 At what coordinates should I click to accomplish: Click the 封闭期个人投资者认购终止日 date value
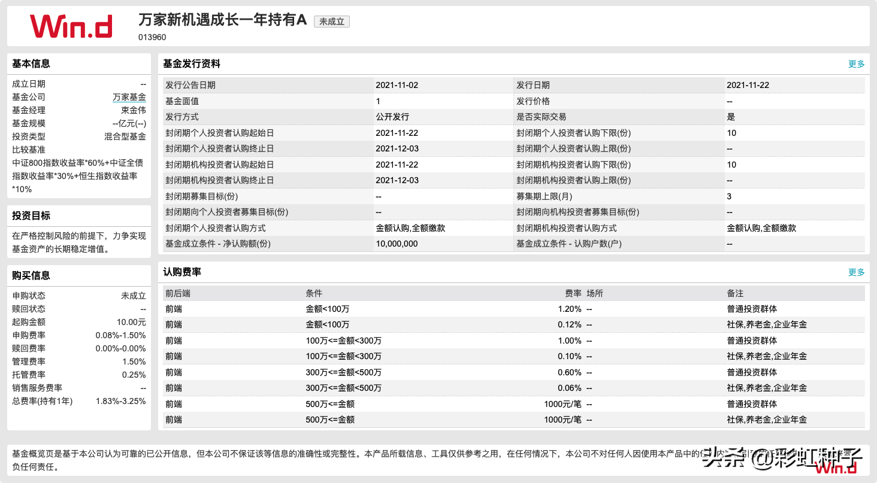coord(397,148)
